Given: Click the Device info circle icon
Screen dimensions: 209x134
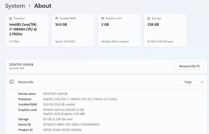Looking at the screenshot, I should [12, 82].
